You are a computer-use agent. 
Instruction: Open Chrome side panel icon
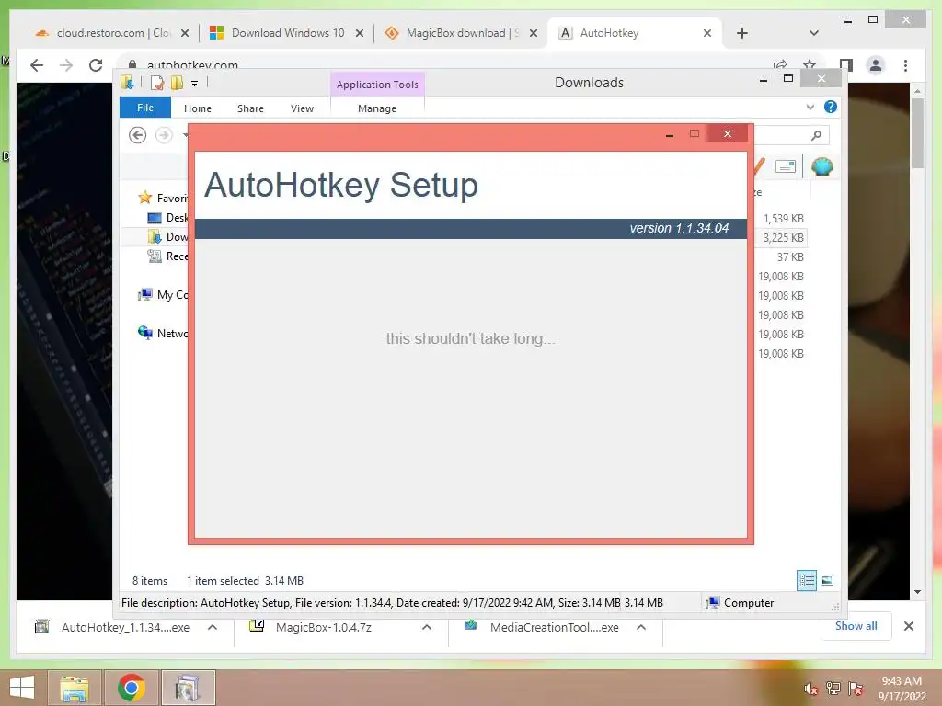pos(846,65)
